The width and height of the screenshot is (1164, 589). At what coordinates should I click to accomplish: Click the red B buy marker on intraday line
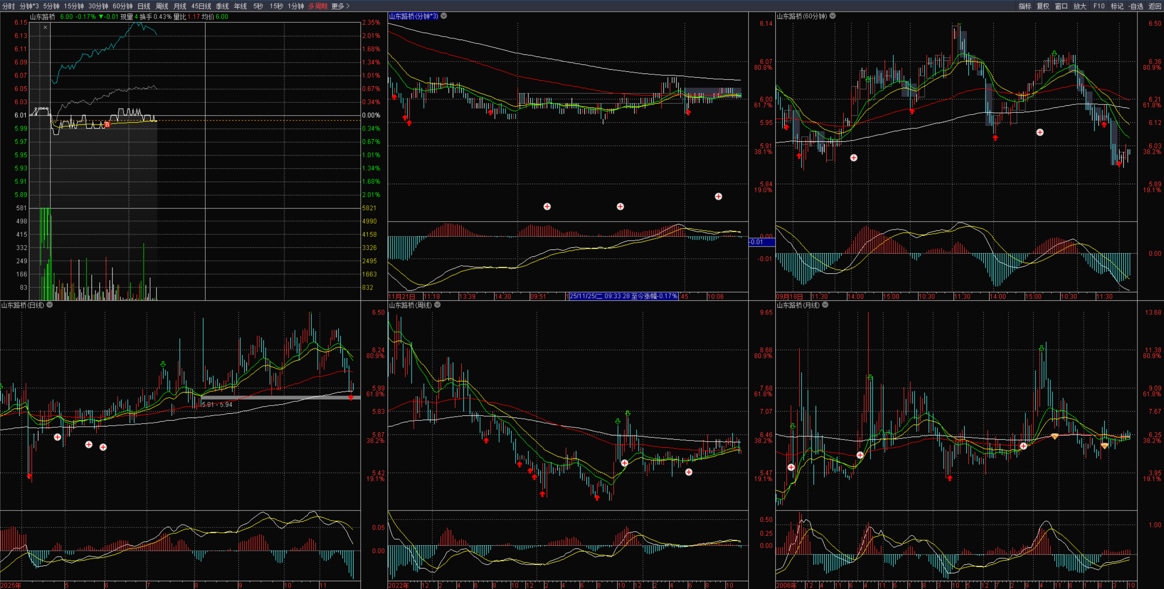click(107, 124)
